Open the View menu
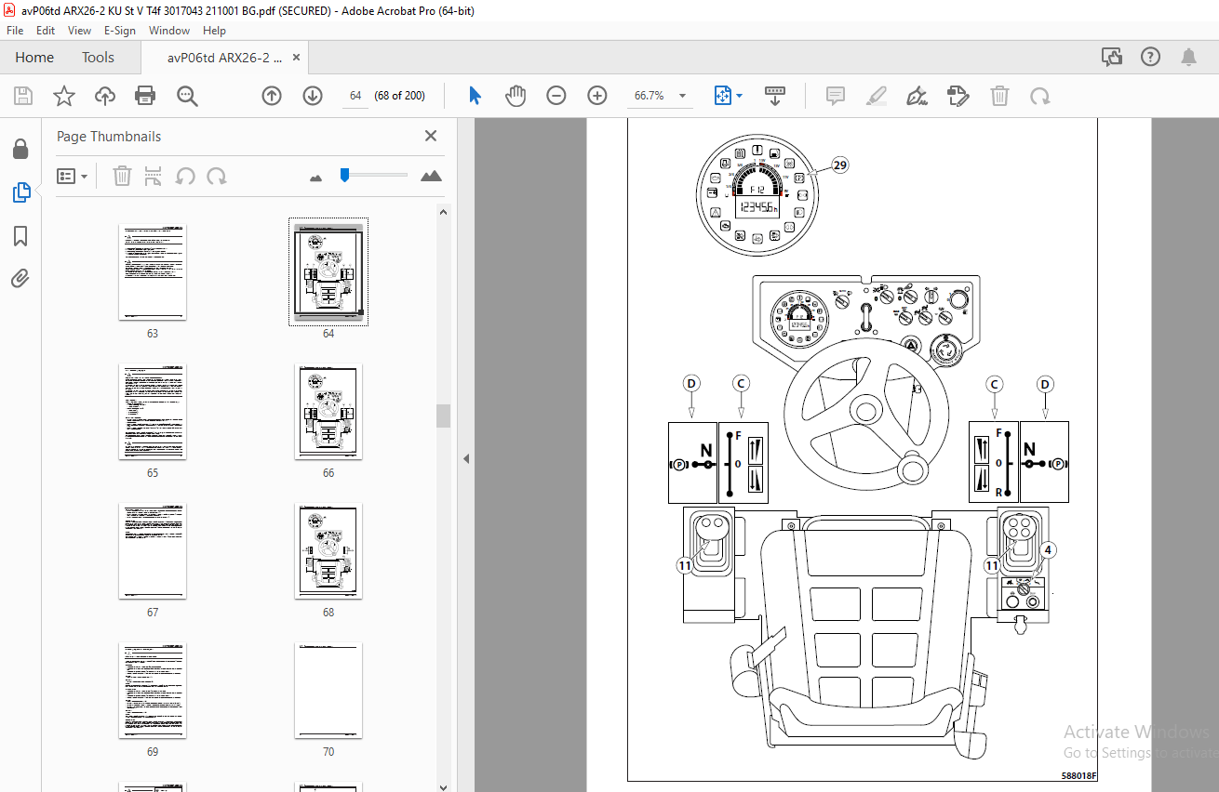 [80, 30]
